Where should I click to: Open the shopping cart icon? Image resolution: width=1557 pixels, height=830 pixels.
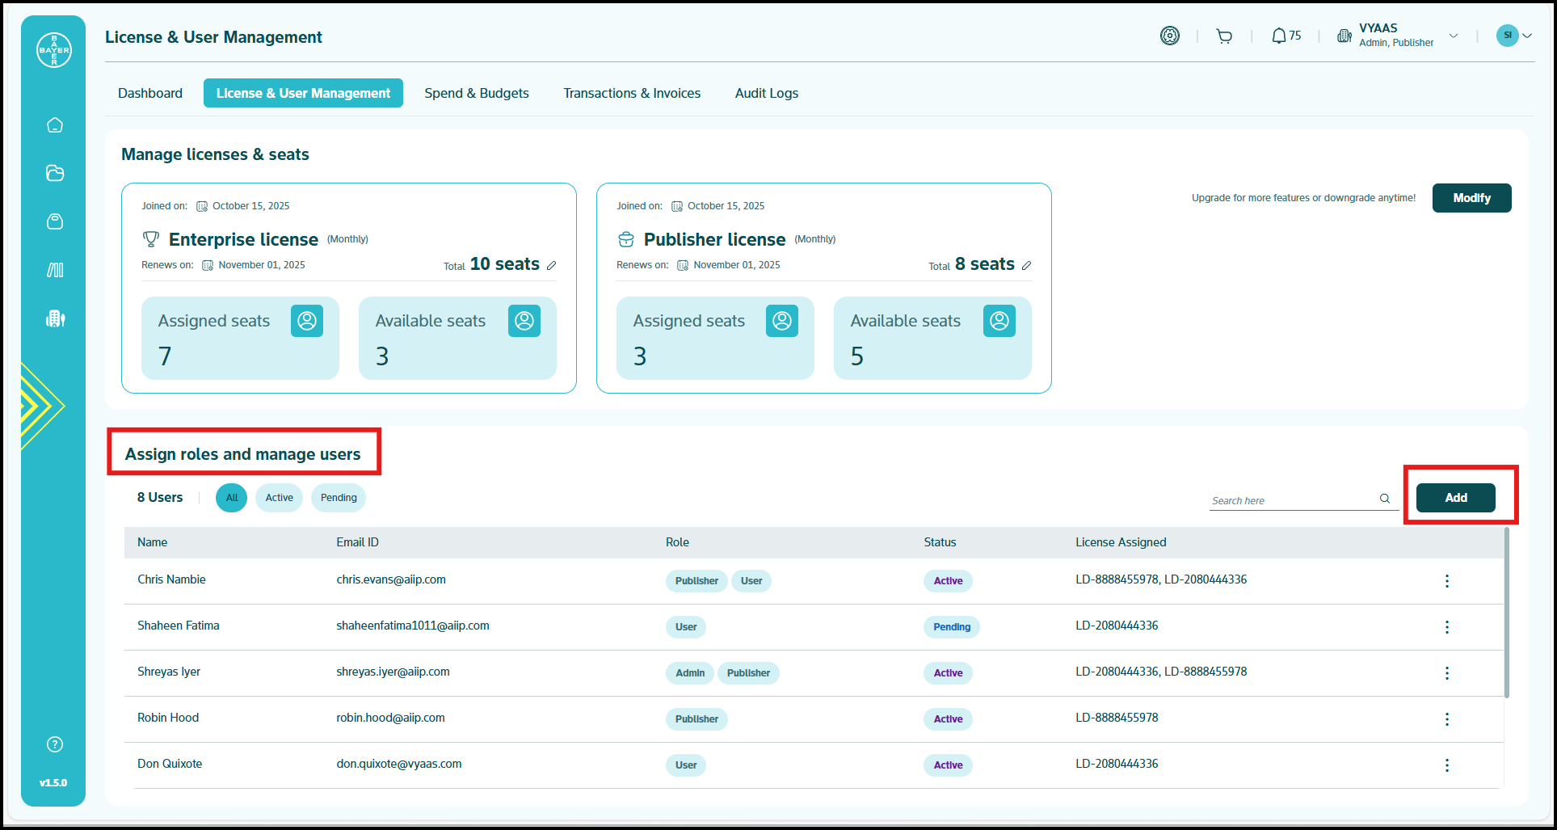[1224, 36]
